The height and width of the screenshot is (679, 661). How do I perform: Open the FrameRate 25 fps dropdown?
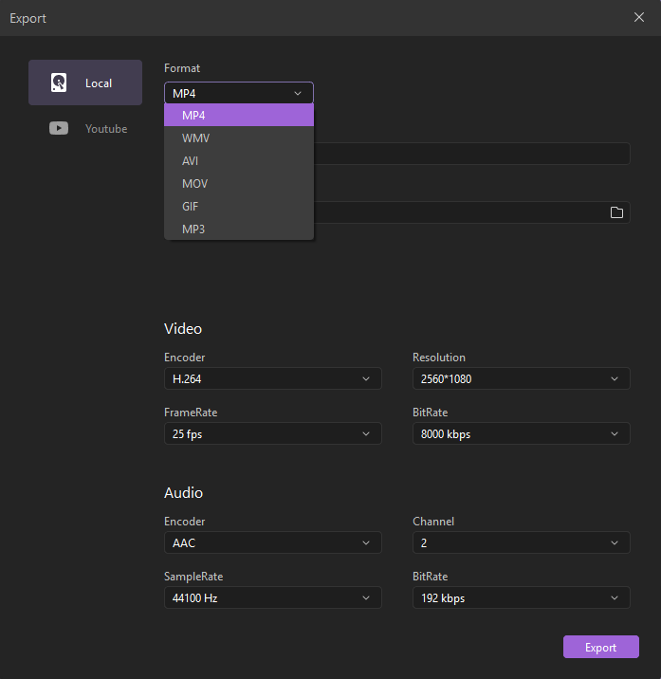pos(272,433)
